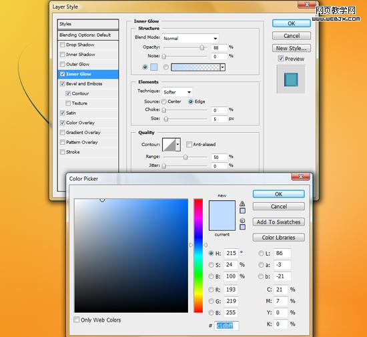Select the web-safe color swatch below the cube
Image resolution: width=367 pixels, height=337 pixels.
tap(242, 227)
